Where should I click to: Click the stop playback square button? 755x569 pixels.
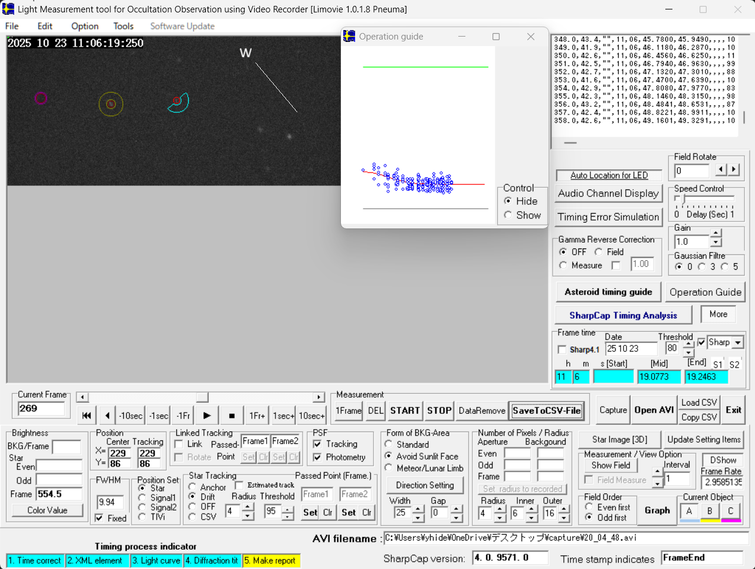point(232,416)
